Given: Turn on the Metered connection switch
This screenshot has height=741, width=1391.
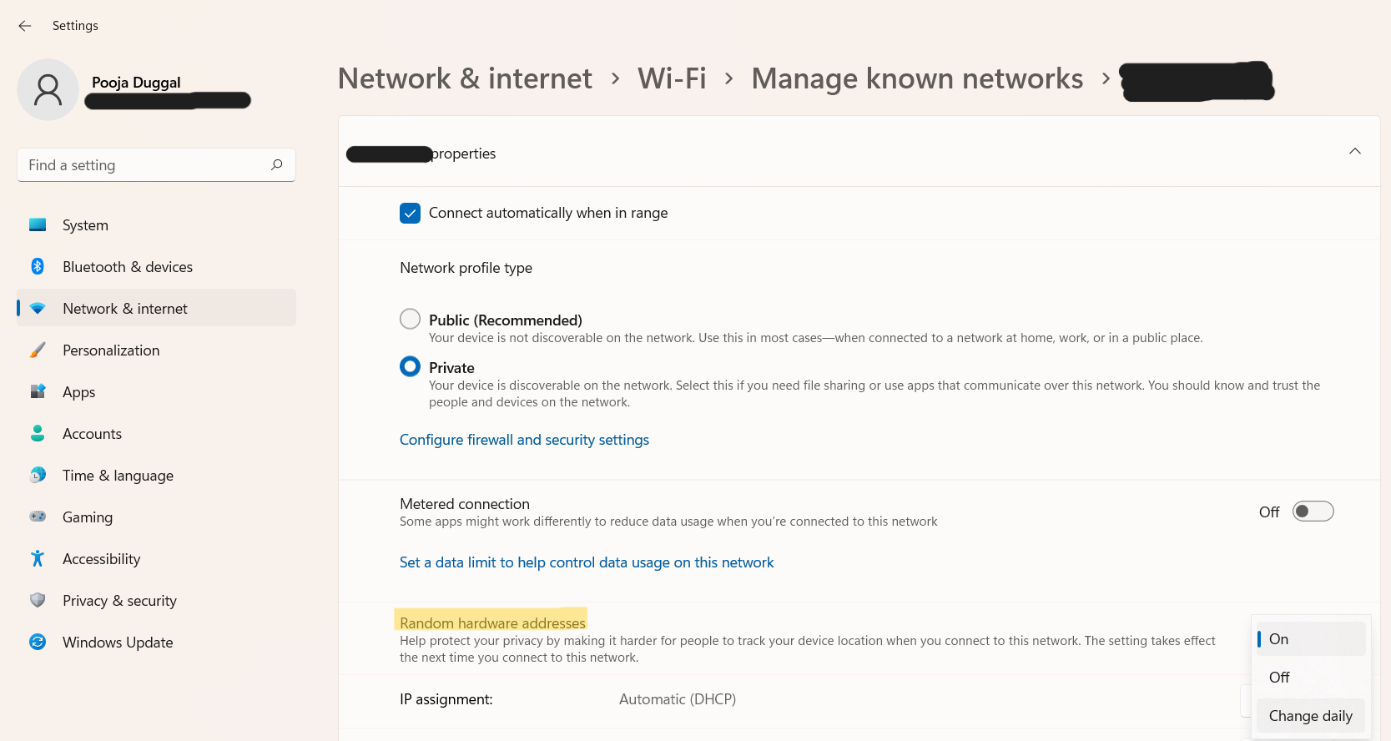Looking at the screenshot, I should click(x=1313, y=512).
